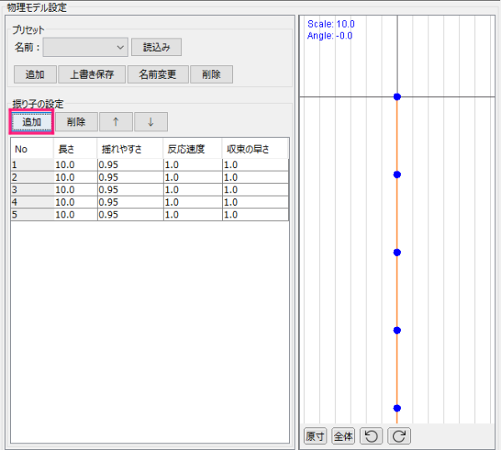Select the 収束の早さ column header
This screenshot has height=450, width=501.
click(x=256, y=149)
